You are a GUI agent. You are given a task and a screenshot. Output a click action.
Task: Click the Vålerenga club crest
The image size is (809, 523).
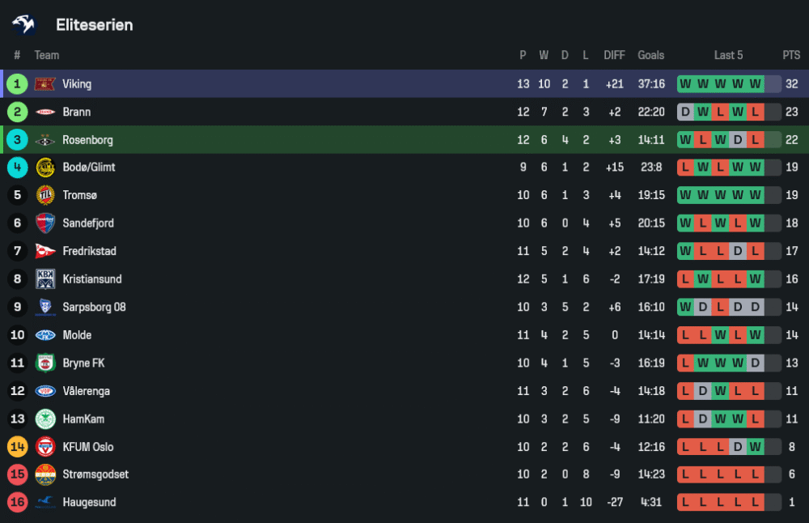pyautogui.click(x=44, y=391)
